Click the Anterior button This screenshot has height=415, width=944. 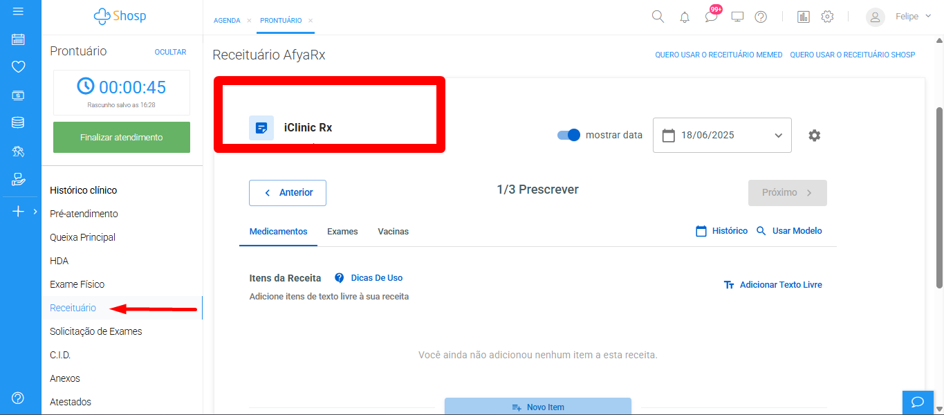tap(288, 193)
